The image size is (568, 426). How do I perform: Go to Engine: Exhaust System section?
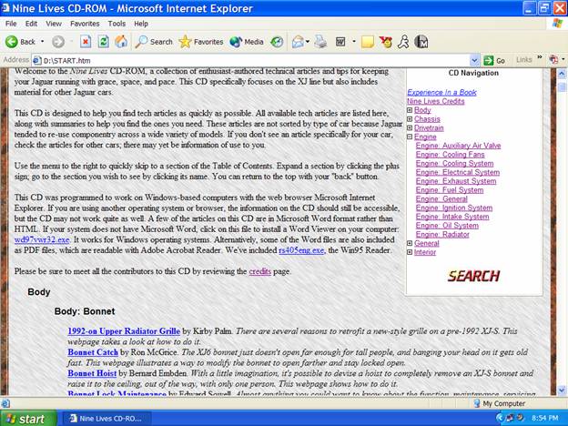coord(456,181)
